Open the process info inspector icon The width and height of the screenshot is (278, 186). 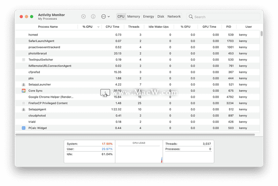[93, 17]
